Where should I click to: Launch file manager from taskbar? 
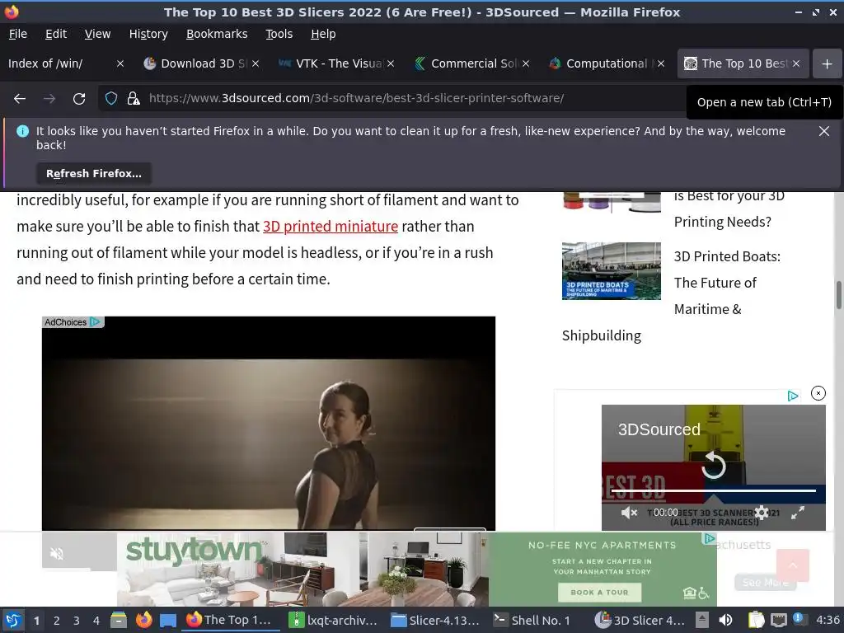119,621
